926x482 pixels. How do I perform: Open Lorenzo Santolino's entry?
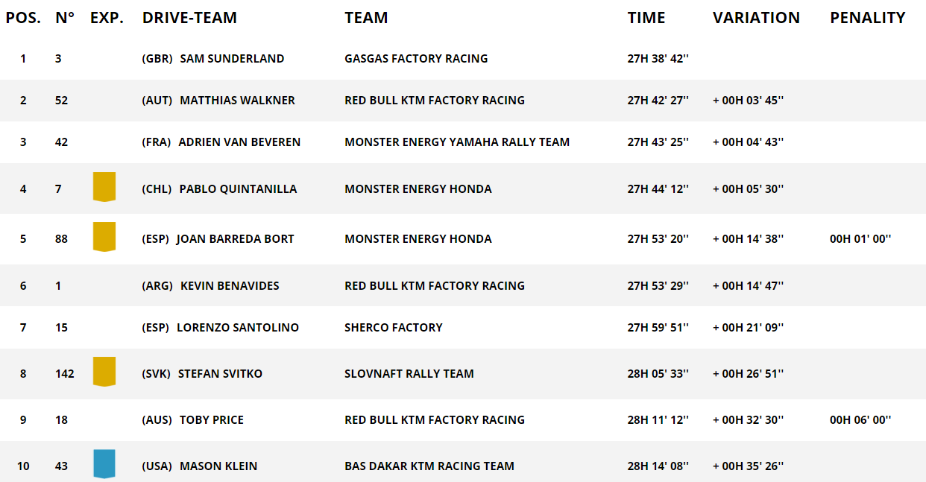tap(237, 328)
